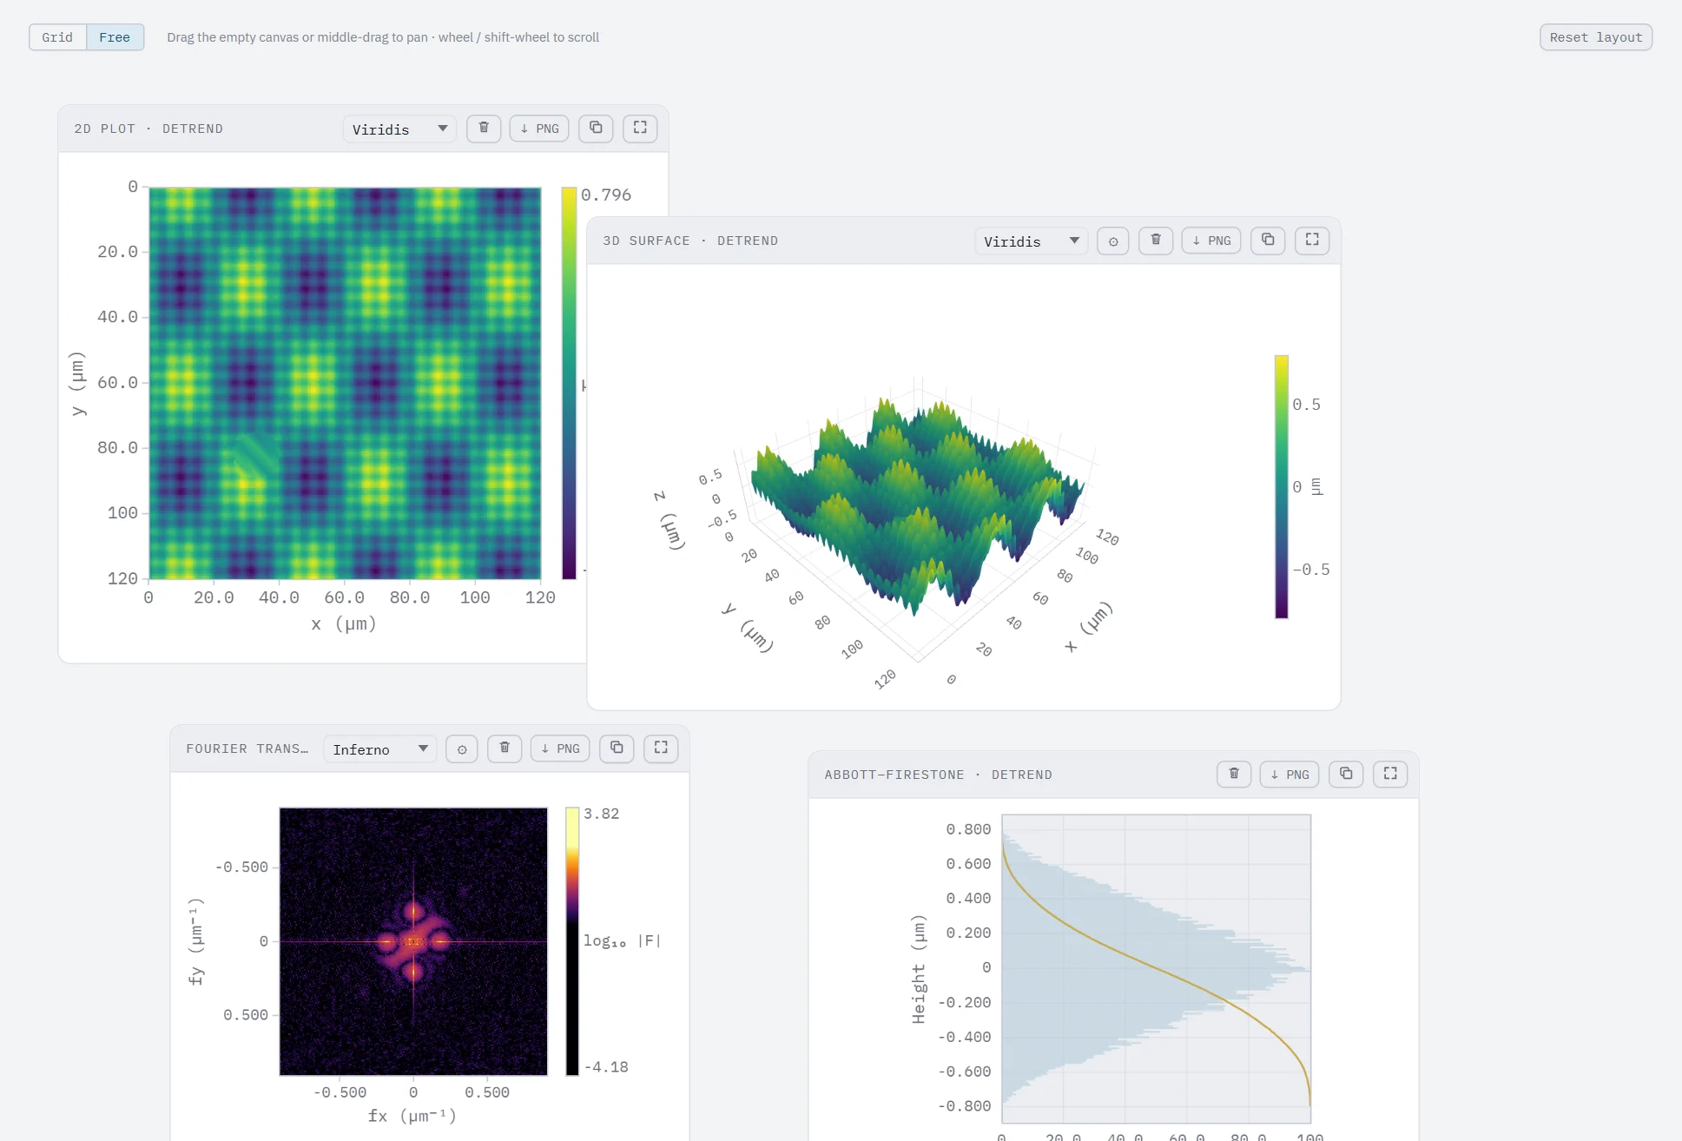Click the 3D Surface vertical colorbar

1281,486
